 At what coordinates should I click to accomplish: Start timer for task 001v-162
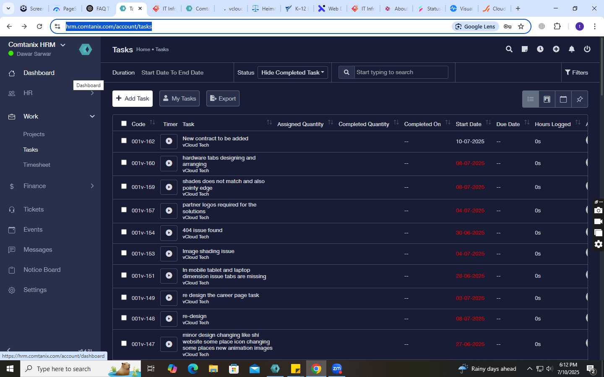click(x=169, y=141)
